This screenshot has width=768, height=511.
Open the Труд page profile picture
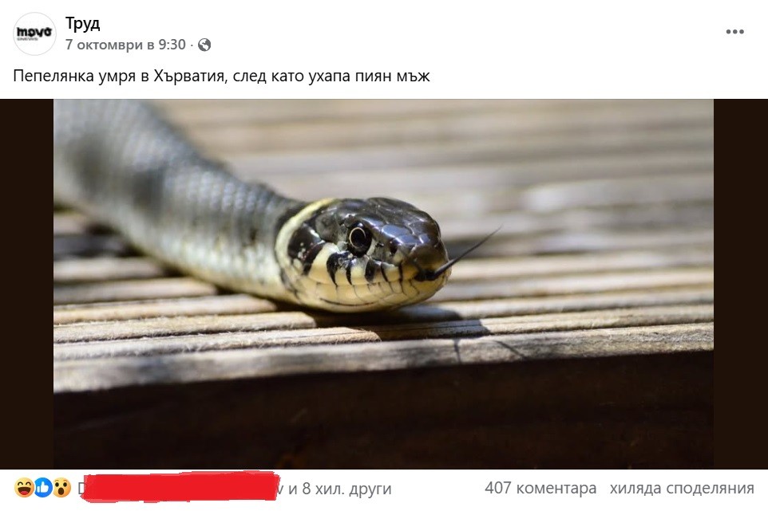(34, 33)
